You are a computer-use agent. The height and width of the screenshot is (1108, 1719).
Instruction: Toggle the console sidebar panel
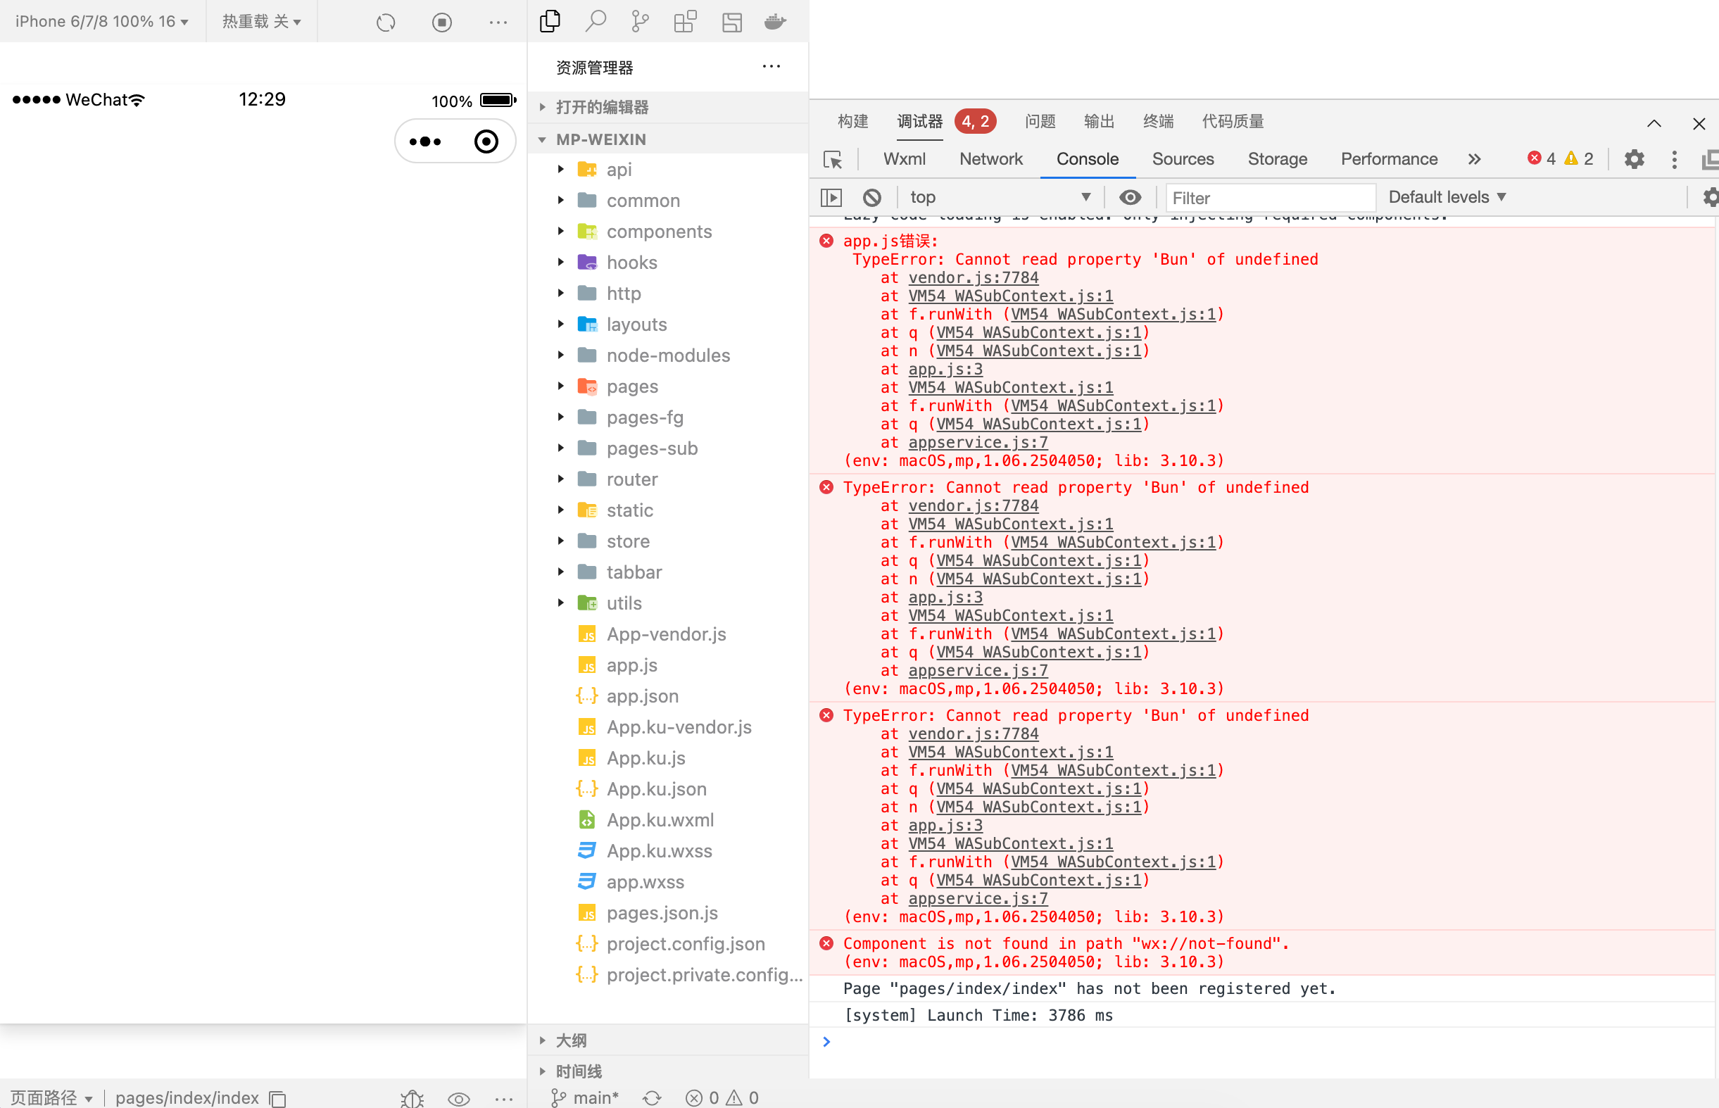(831, 197)
